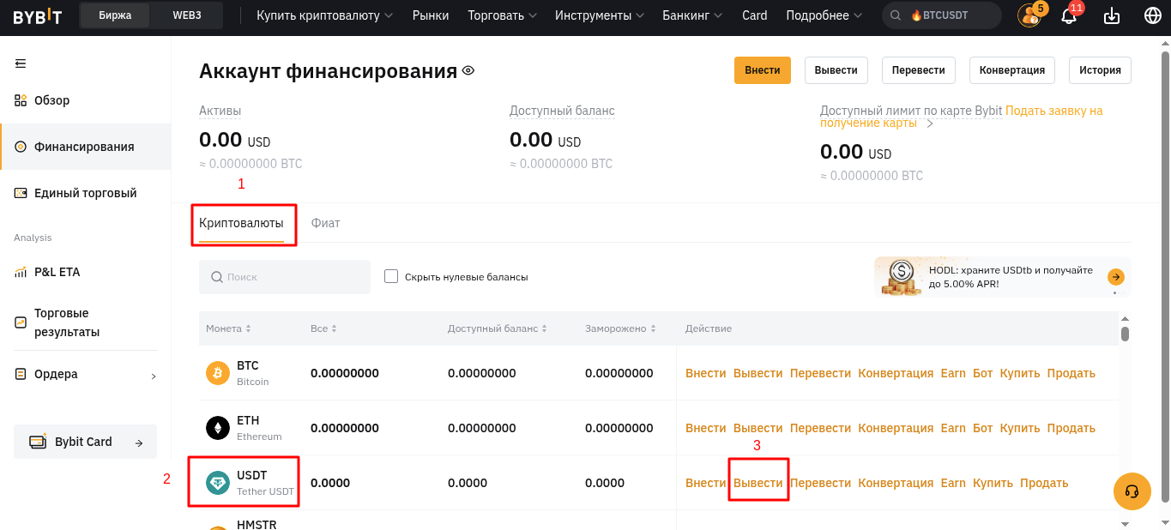The height and width of the screenshot is (530, 1171).
Task: Click the Bitcoin coin icon
Action: pyautogui.click(x=218, y=373)
